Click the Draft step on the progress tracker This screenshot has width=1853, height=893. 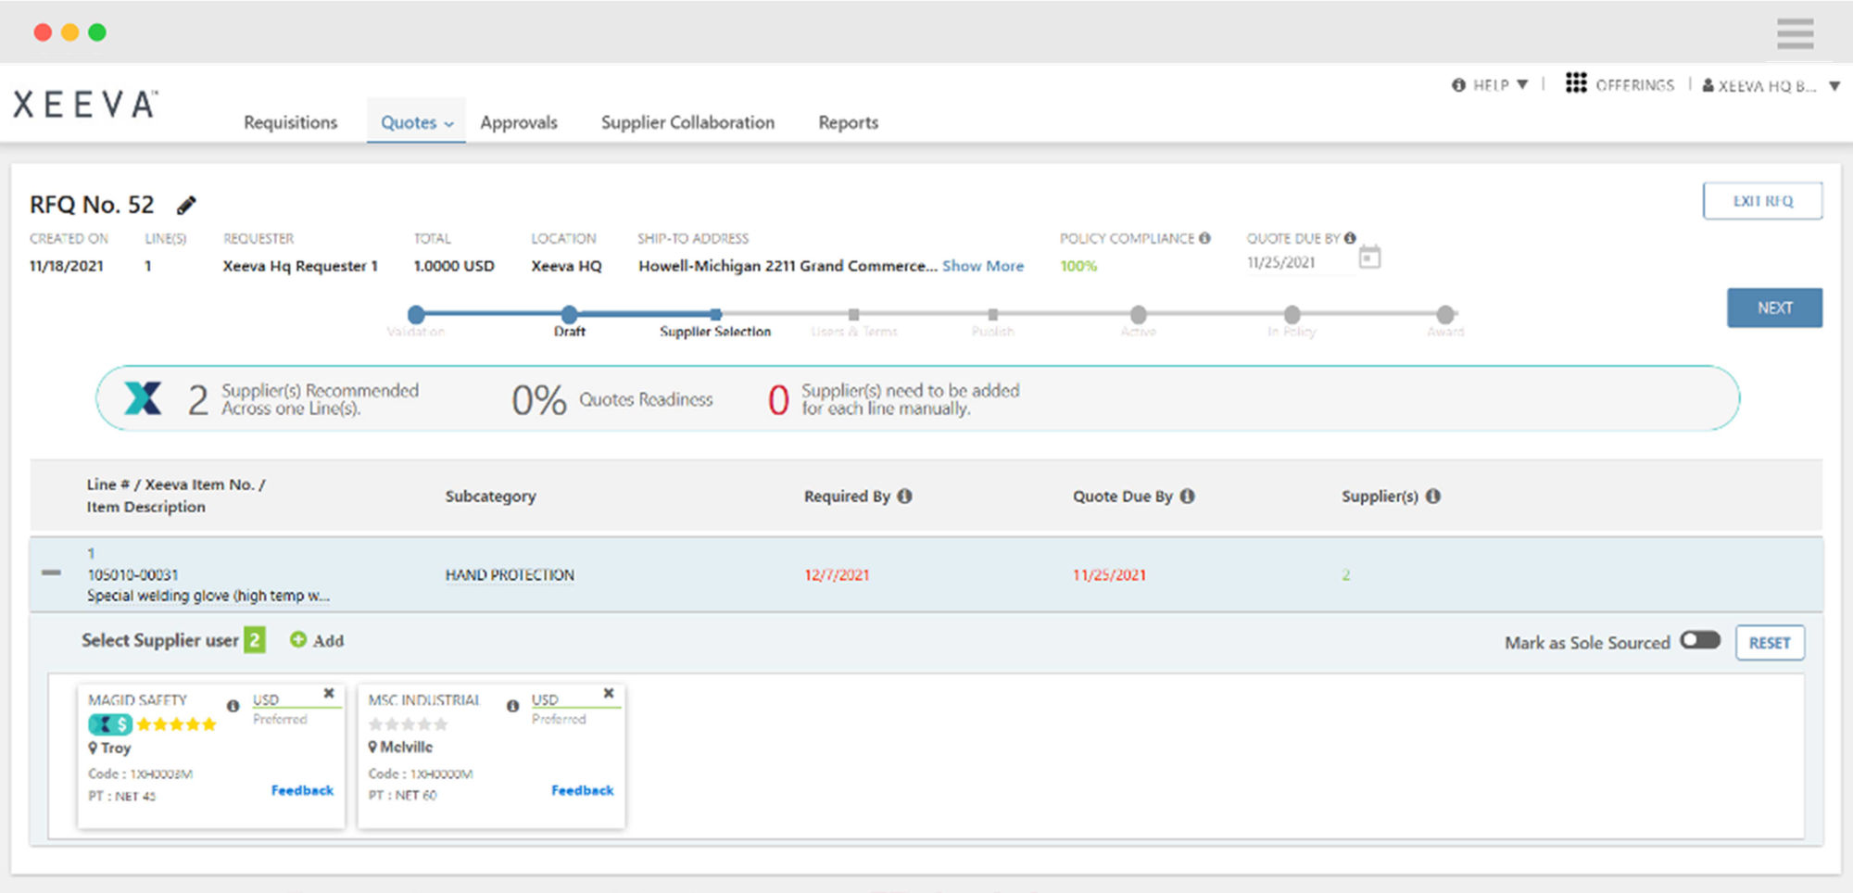[x=570, y=316]
